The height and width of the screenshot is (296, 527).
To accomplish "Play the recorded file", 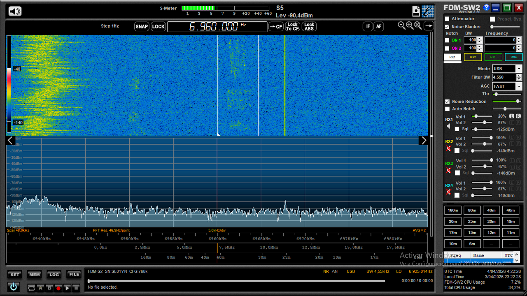I will pyautogui.click(x=67, y=288).
